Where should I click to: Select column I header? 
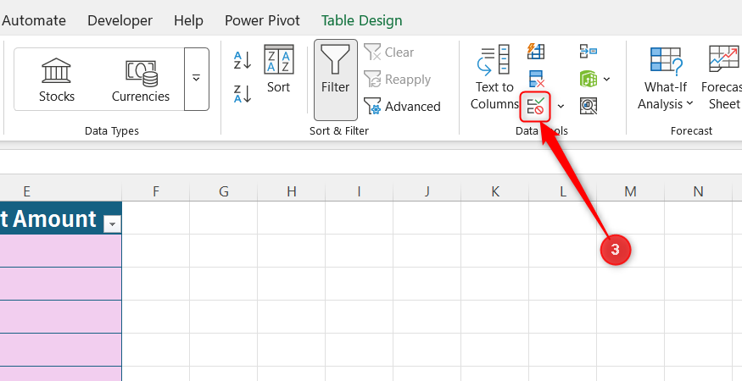pos(360,191)
